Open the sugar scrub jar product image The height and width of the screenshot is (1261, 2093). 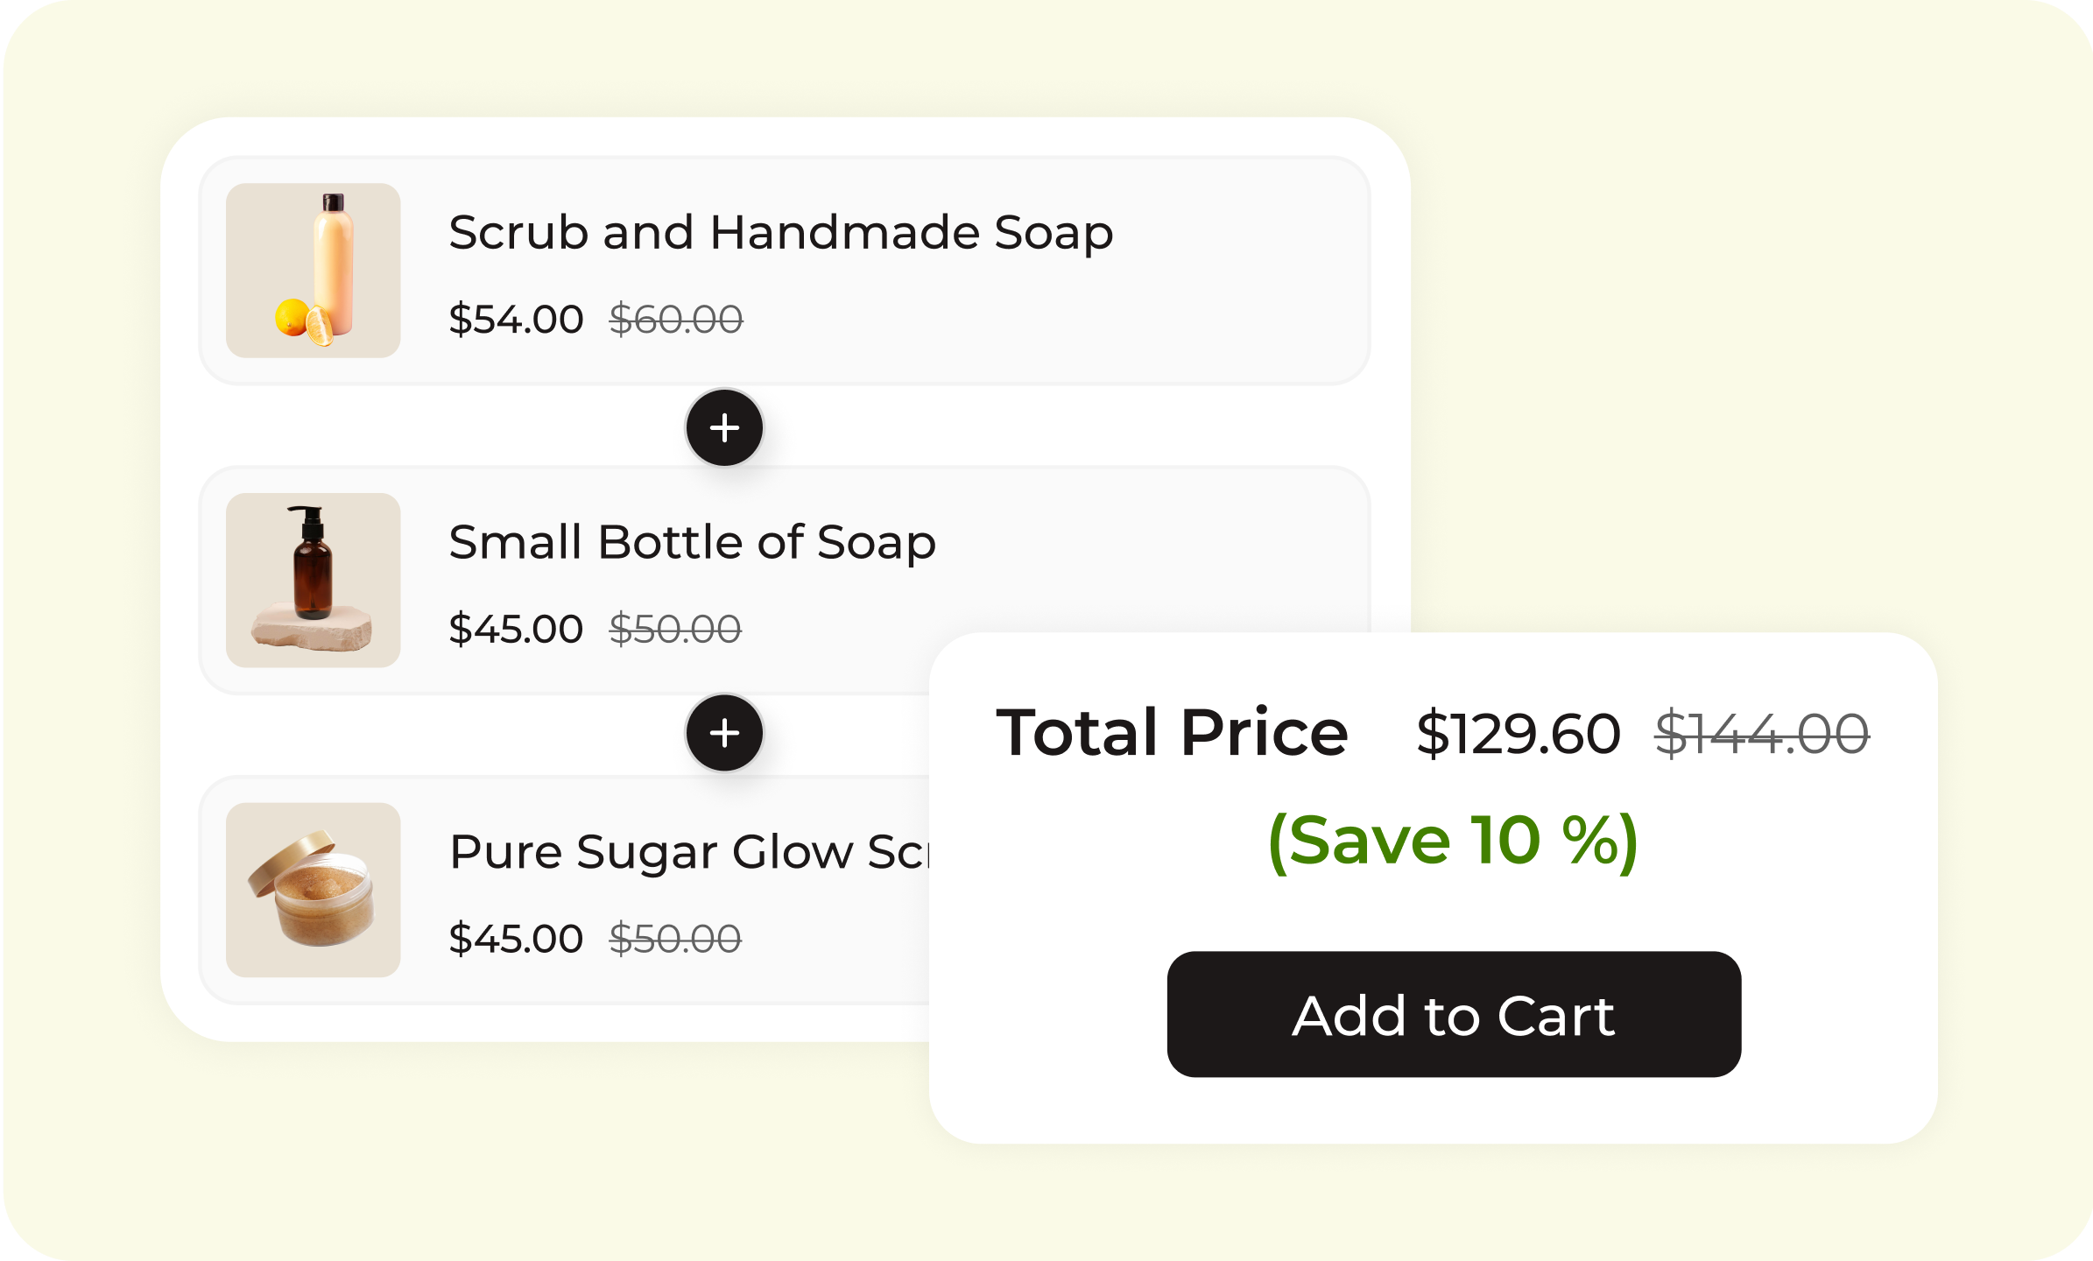314,890
